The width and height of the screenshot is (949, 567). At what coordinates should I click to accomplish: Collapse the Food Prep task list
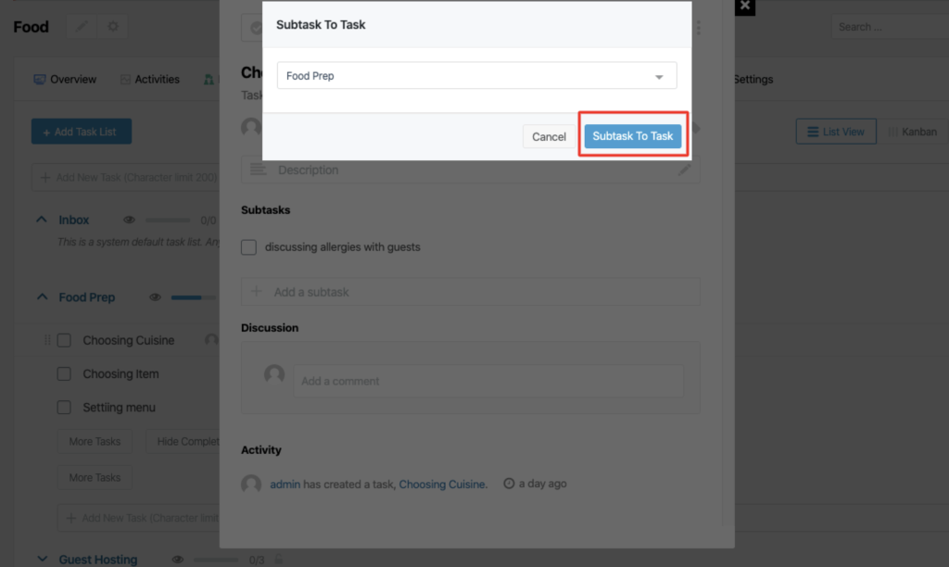[x=42, y=297]
